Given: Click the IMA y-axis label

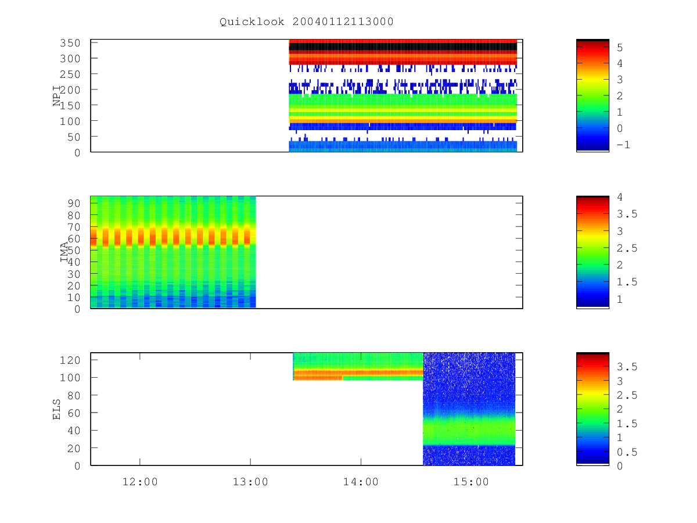Looking at the screenshot, I should point(64,253).
